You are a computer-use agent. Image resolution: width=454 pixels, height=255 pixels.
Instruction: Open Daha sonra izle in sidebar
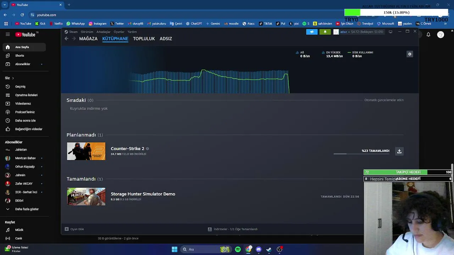point(24,120)
